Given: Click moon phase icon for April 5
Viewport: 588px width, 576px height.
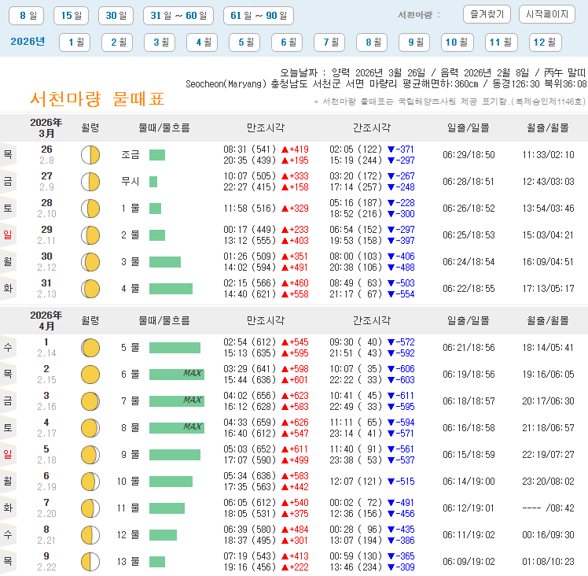Looking at the screenshot, I should [90, 455].
